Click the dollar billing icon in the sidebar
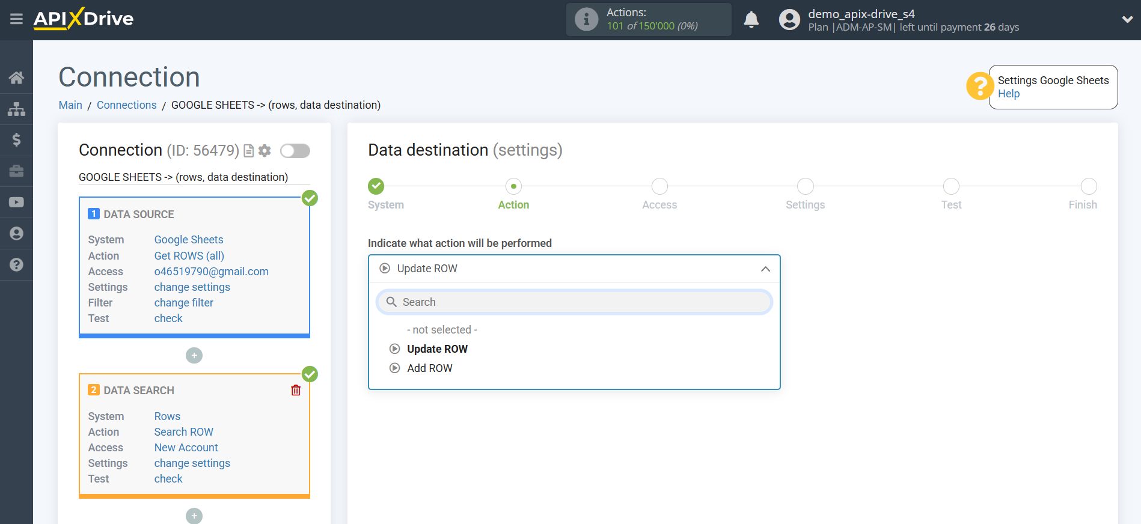This screenshot has width=1141, height=524. coord(16,140)
